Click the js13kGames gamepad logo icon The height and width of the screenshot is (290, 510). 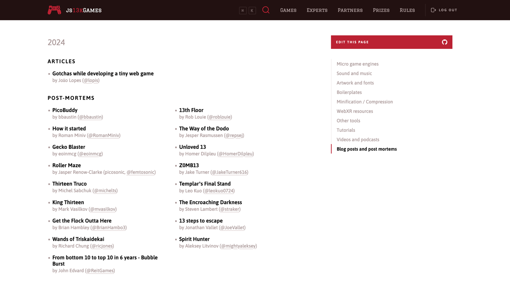(54, 10)
